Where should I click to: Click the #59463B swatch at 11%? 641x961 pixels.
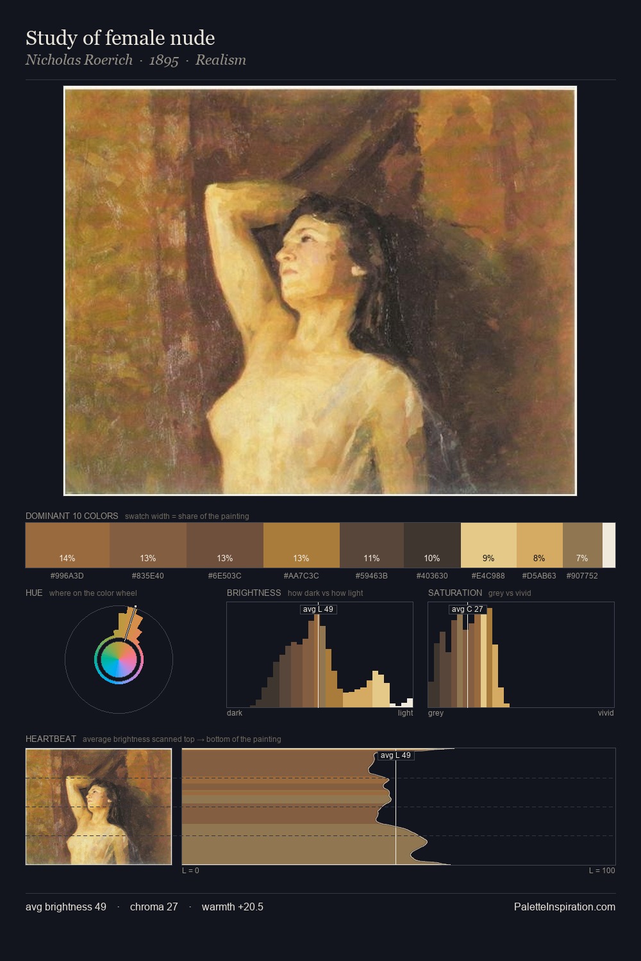pyautogui.click(x=372, y=545)
